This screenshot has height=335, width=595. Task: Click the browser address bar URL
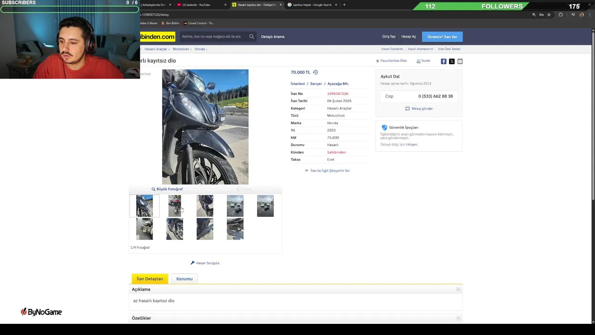[155, 14]
